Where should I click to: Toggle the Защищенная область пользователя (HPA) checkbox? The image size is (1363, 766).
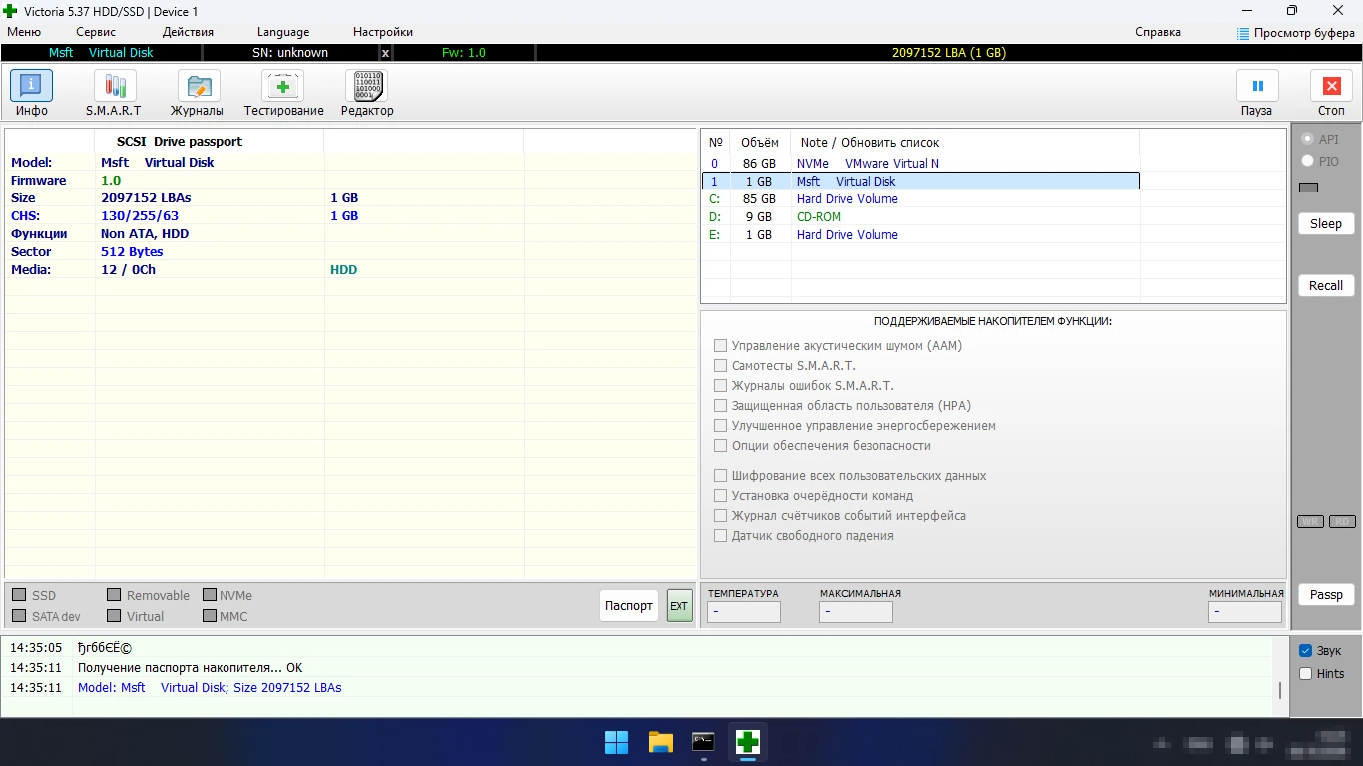tap(720, 406)
